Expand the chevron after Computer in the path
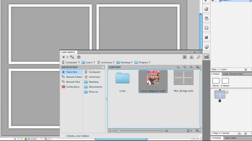Viewport: 252px width, 141px height. pos(79,62)
